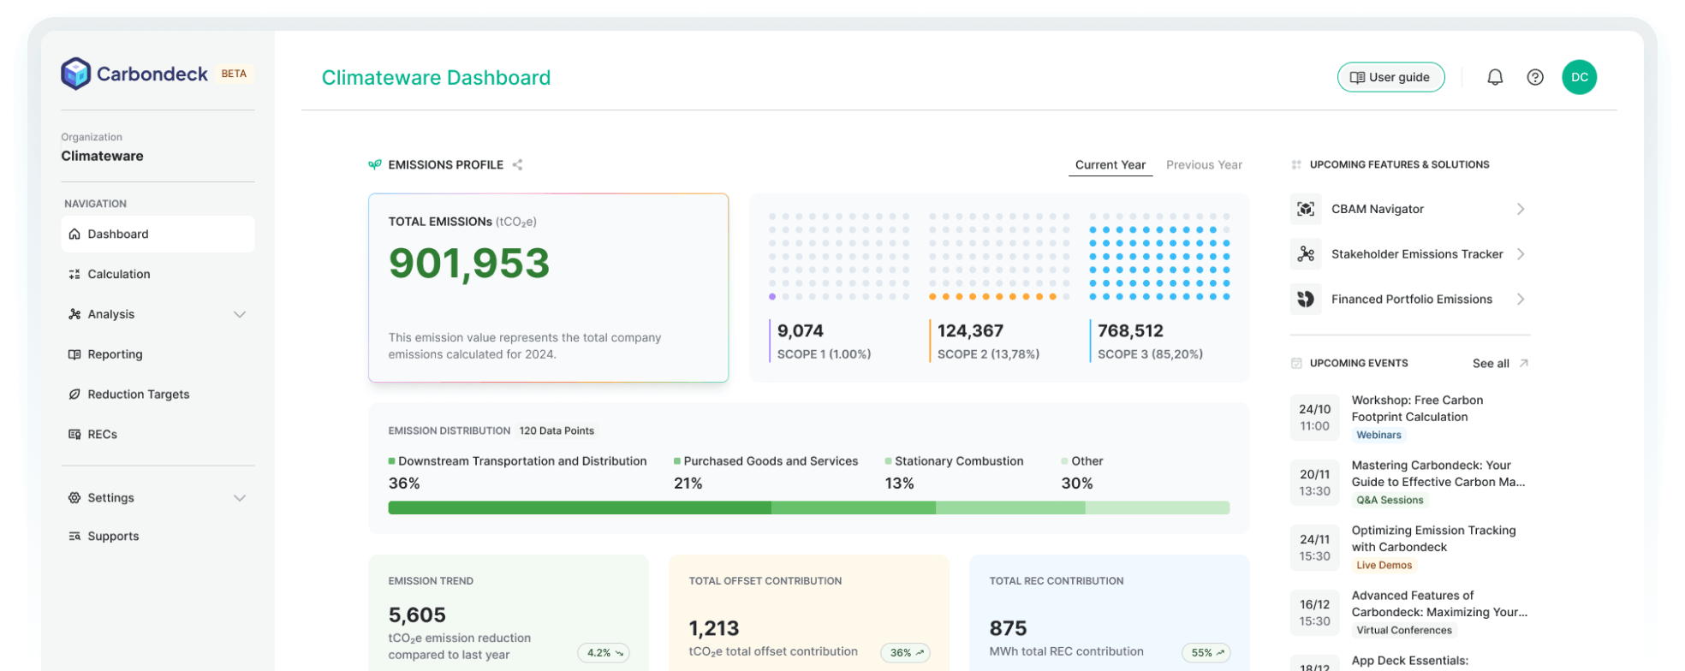Go to Dashboard in navigation
Screen dimensions: 1685x671
tap(158, 234)
